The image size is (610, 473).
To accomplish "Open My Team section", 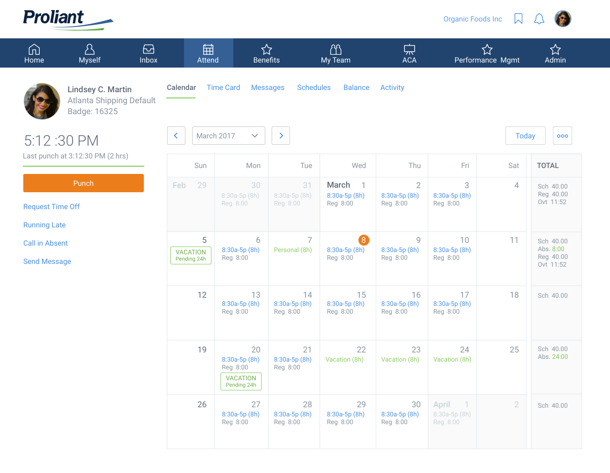I will [336, 53].
